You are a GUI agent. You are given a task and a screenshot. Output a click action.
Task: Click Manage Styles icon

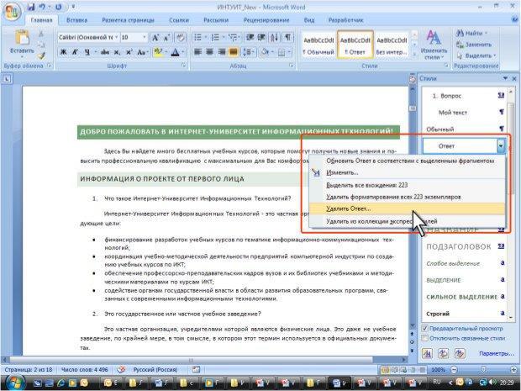[460, 353]
